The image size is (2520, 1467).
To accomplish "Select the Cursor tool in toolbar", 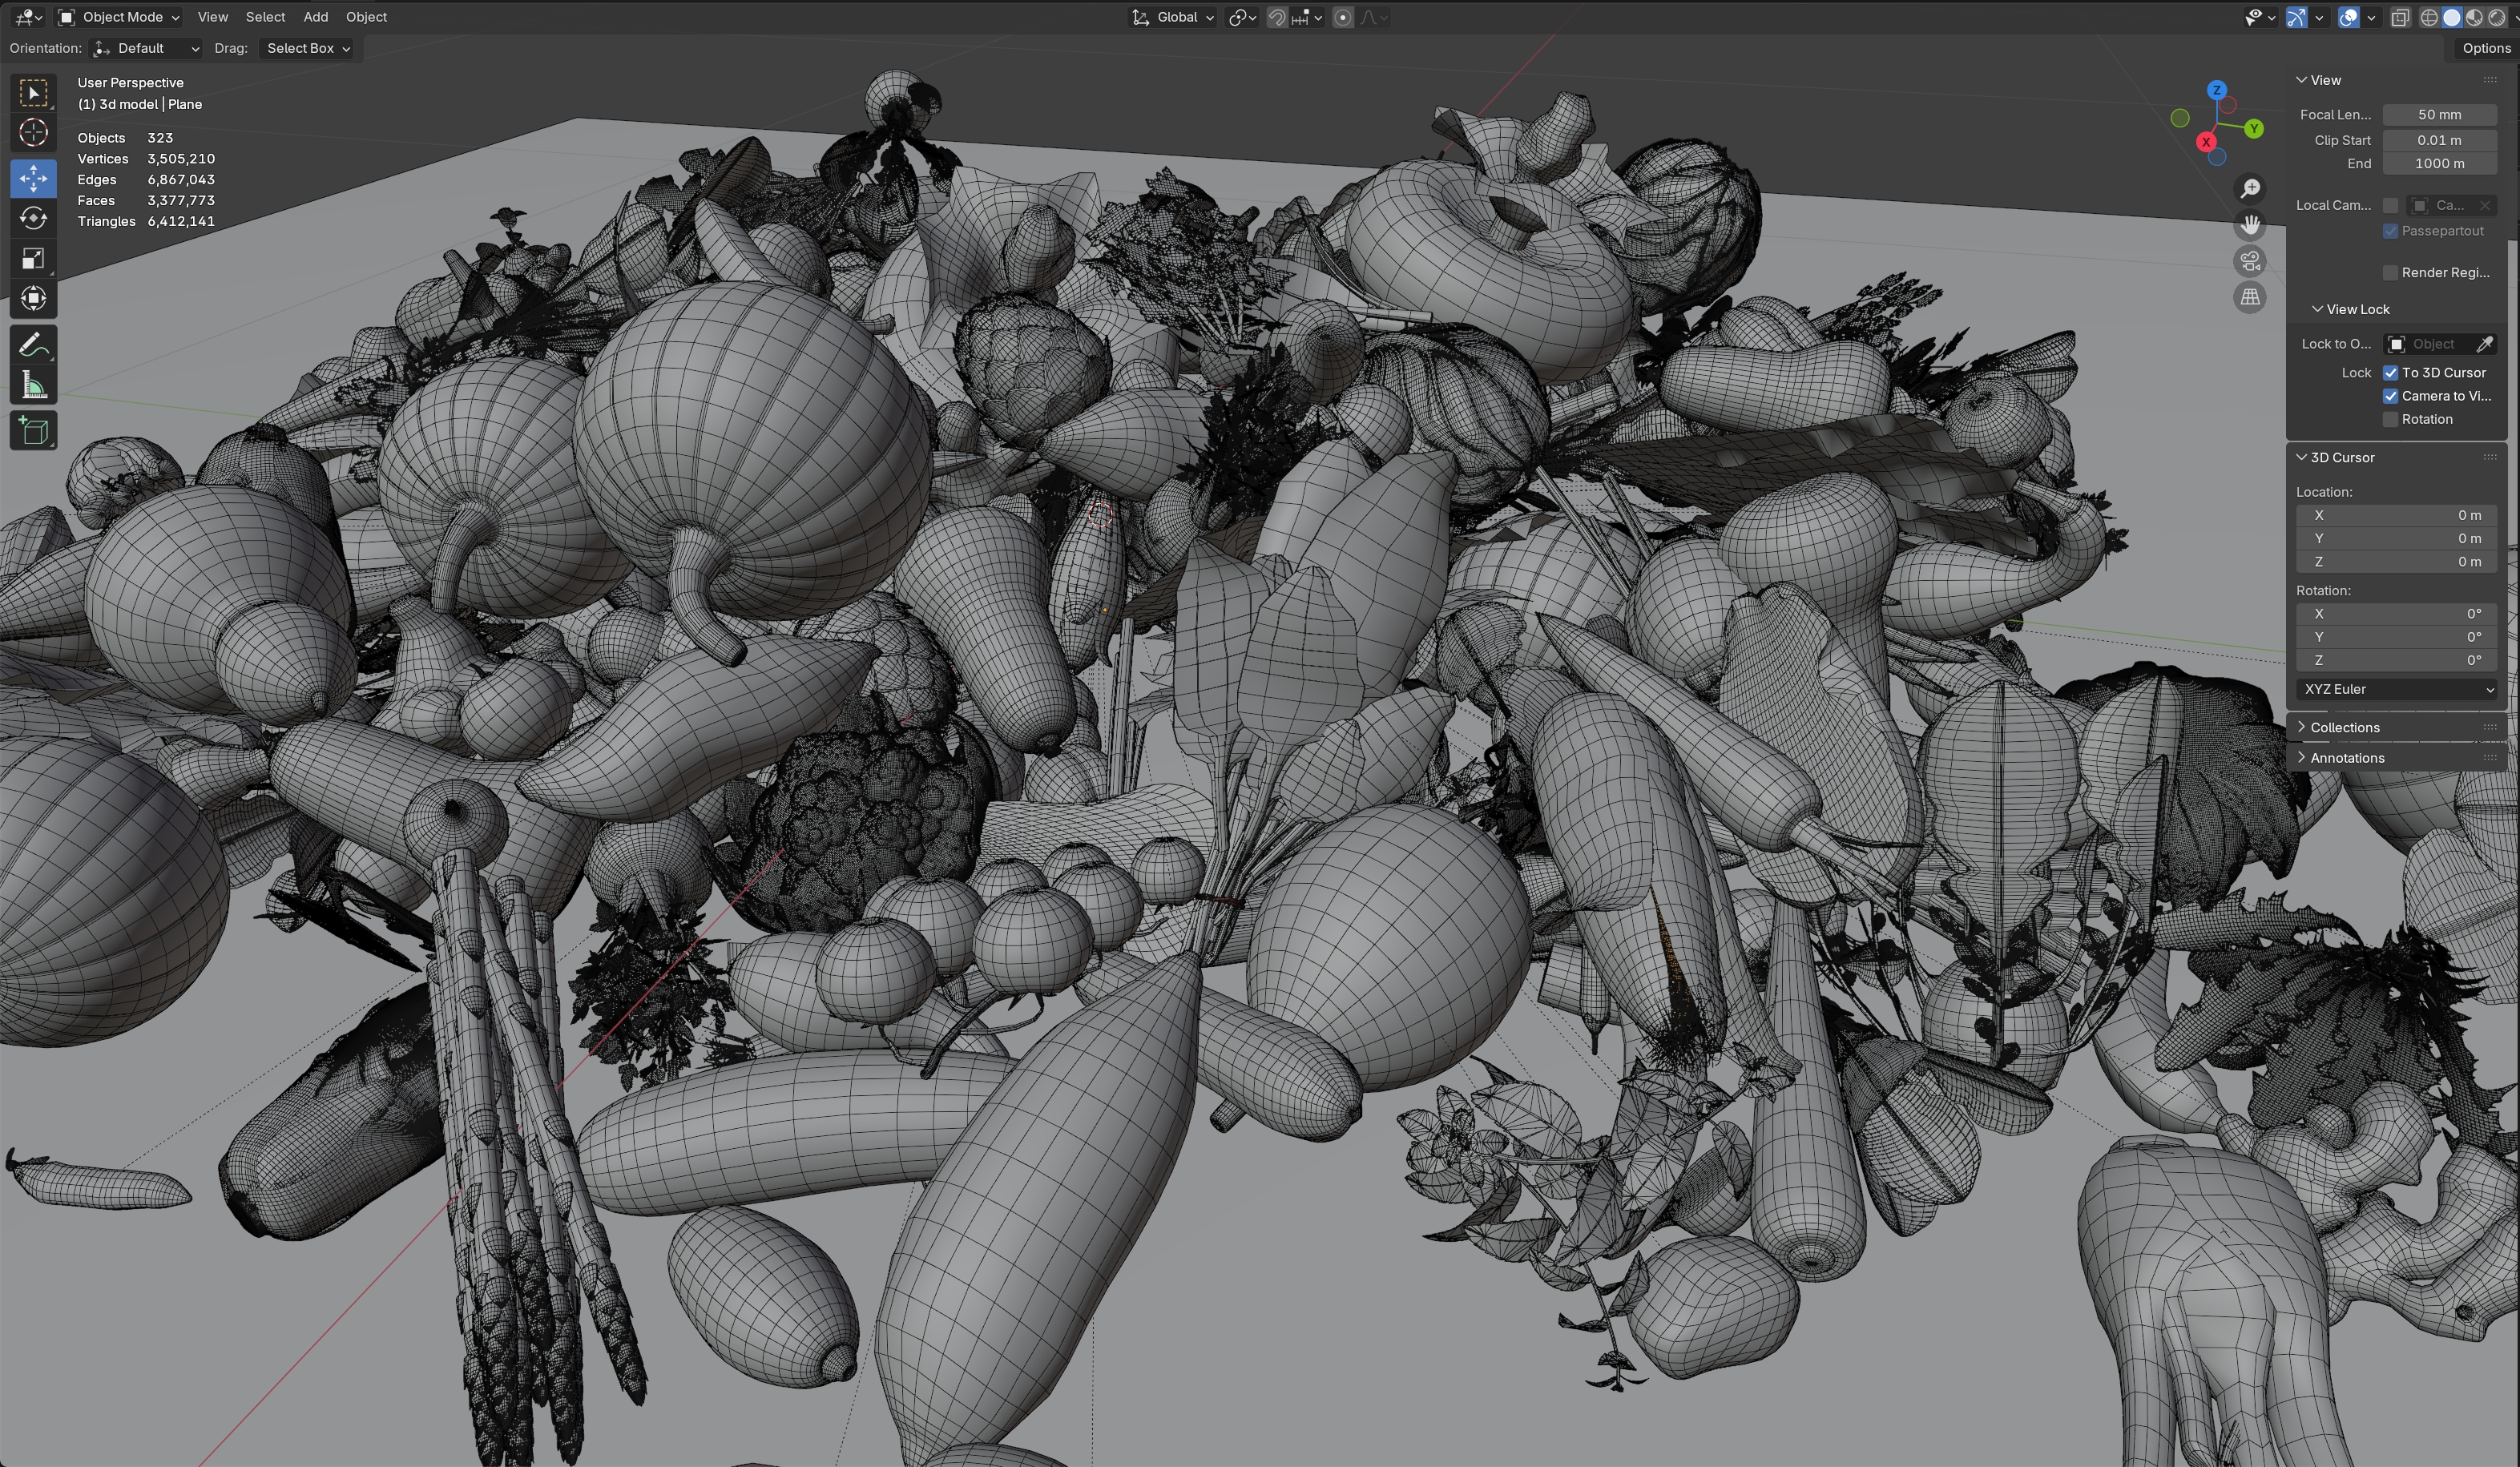I will tap(33, 133).
